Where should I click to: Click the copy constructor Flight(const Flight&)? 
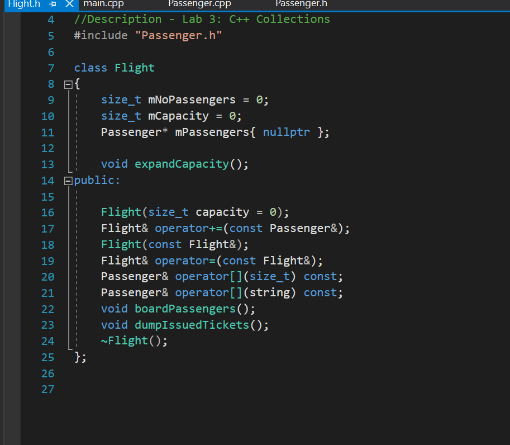pos(175,244)
